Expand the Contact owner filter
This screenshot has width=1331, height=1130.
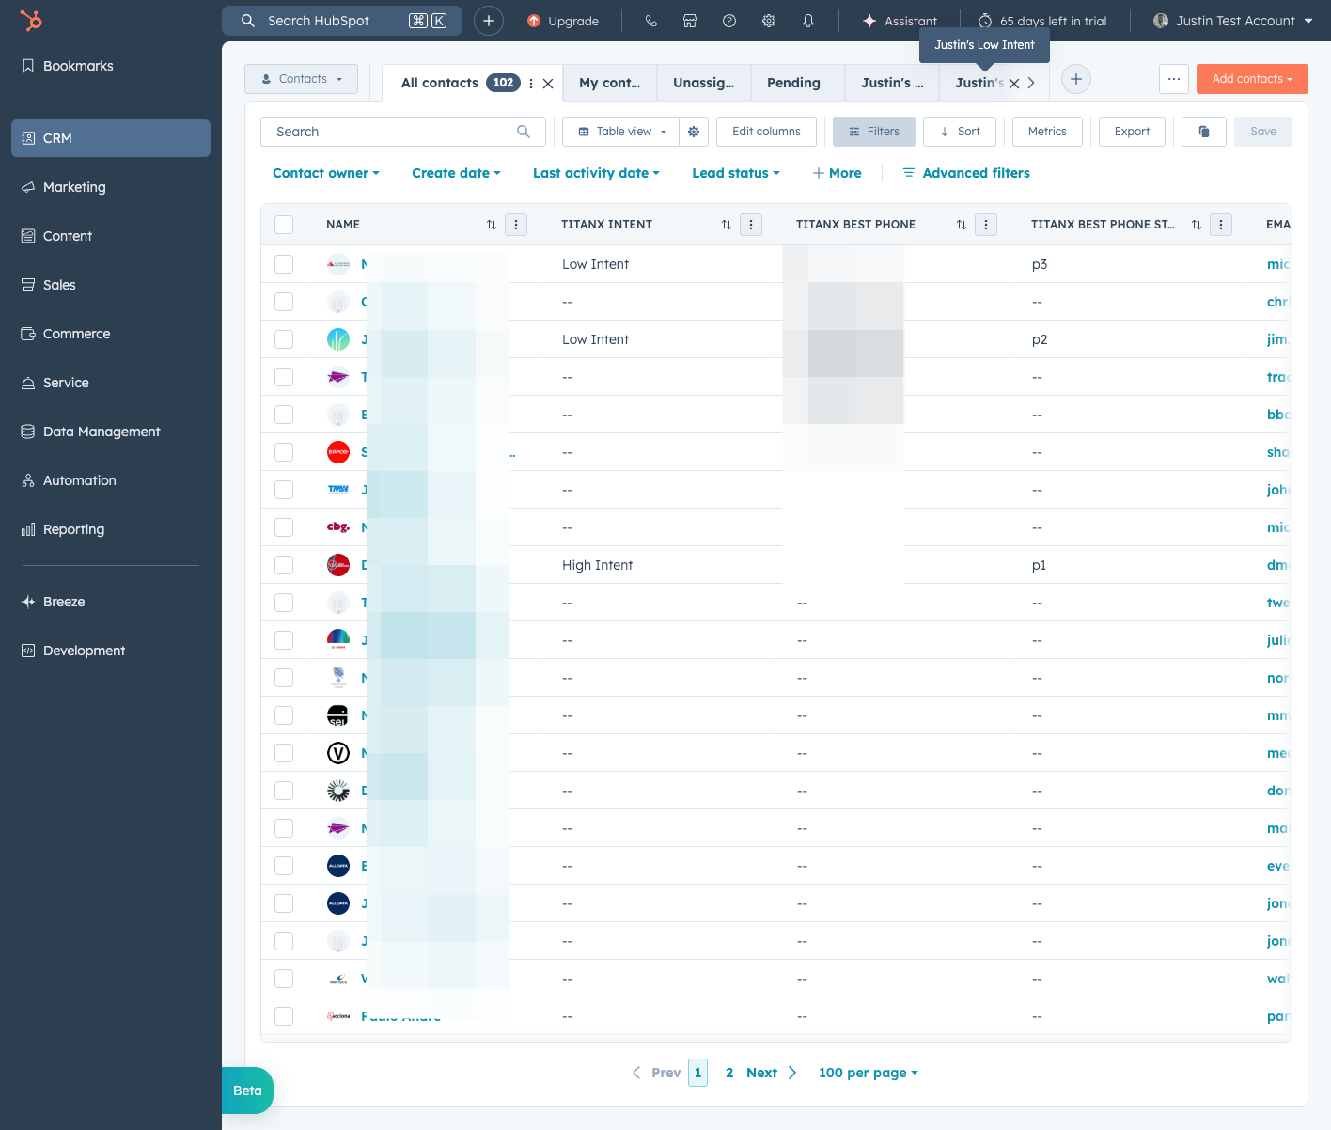tap(326, 173)
